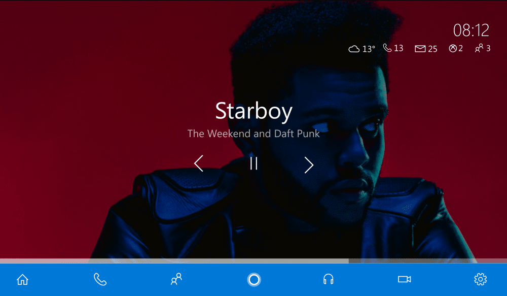Open the mail indicator showing 25
Image resolution: width=507 pixels, height=296 pixels.
point(426,49)
